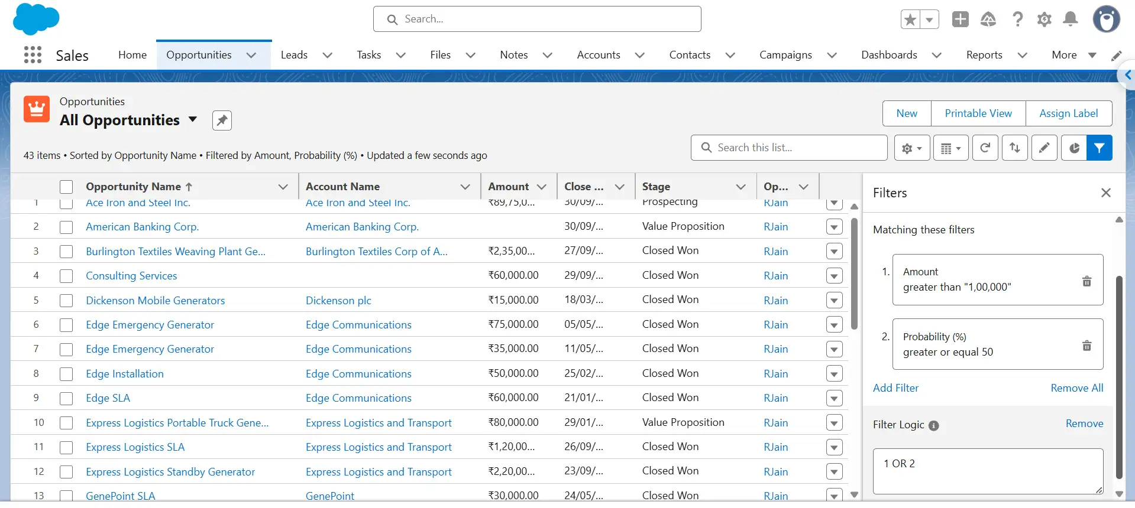Open row actions for Consulting Services
Image resolution: width=1135 pixels, height=508 pixels.
[834, 276]
